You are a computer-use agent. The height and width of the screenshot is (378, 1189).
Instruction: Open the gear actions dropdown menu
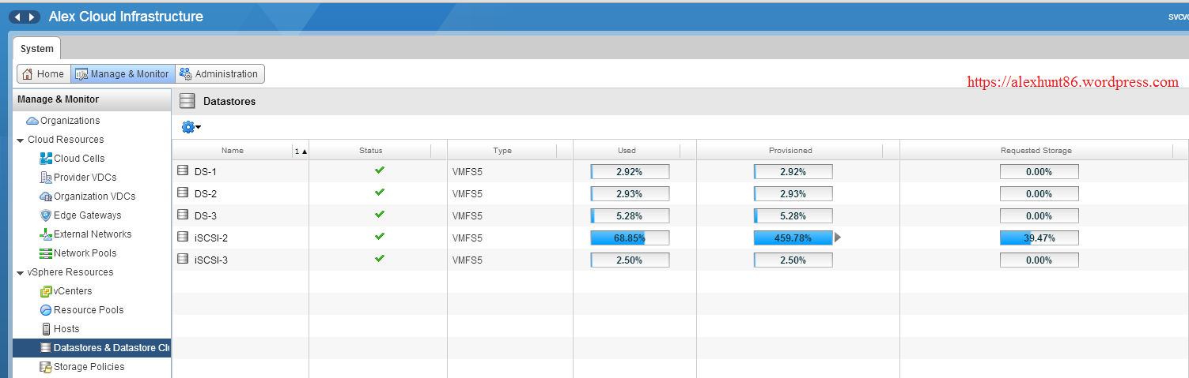click(191, 127)
